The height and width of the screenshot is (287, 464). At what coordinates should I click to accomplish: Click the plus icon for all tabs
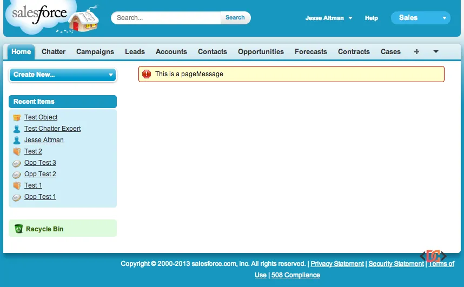pos(416,52)
